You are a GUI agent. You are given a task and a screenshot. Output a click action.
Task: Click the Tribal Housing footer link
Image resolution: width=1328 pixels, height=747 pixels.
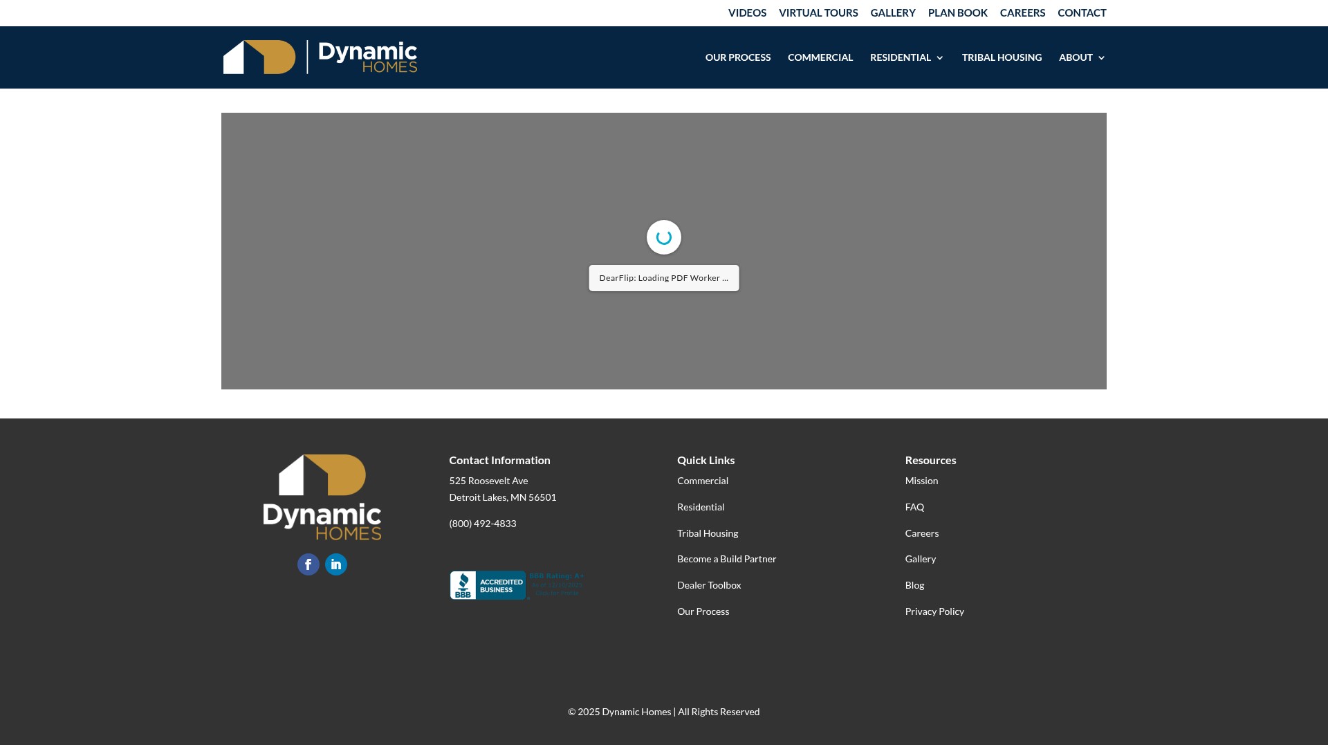708,533
